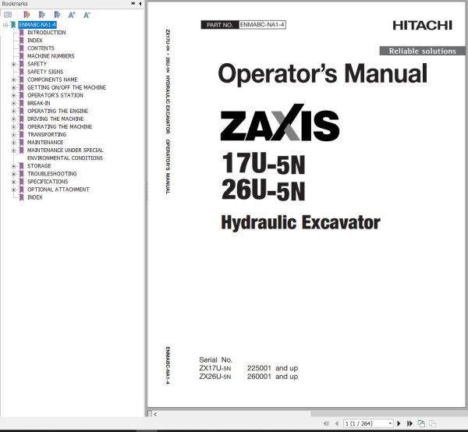Click the purple bookmark icon beside BREAK-IN
This screenshot has width=468, height=432.
pyautogui.click(x=22, y=103)
